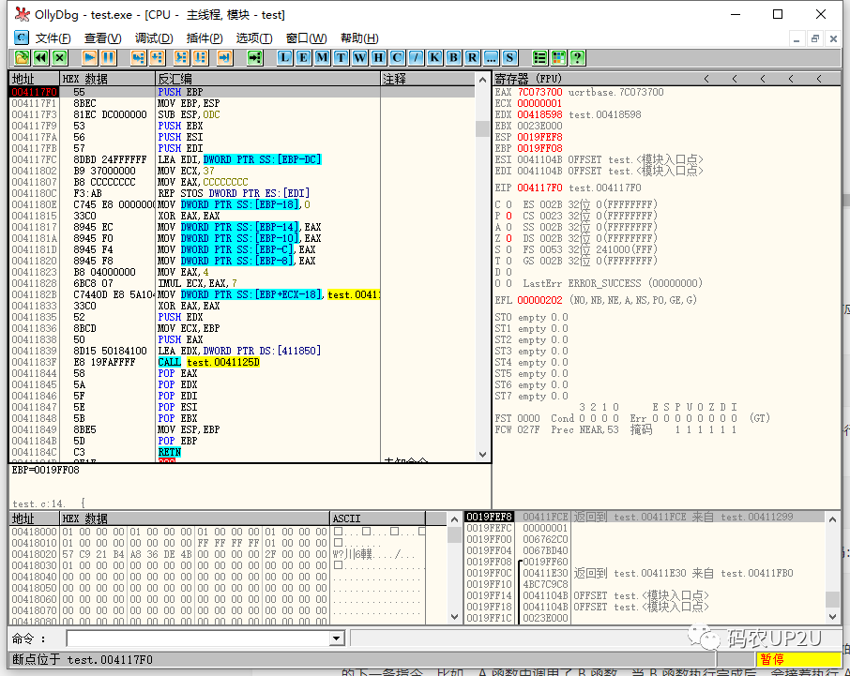Click the Open file toolbar icon
The height and width of the screenshot is (676, 850).
click(x=22, y=57)
